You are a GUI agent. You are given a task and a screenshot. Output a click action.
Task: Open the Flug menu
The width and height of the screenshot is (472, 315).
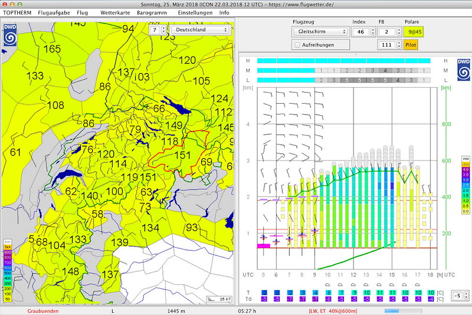point(82,12)
